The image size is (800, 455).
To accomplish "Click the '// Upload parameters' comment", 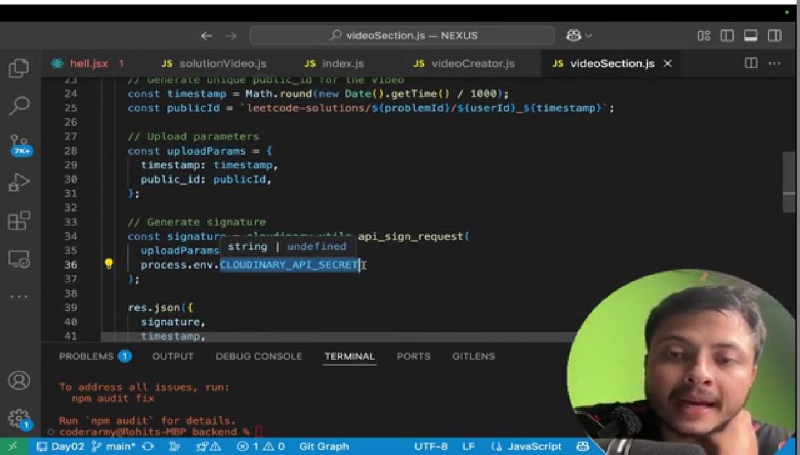I will tap(193, 137).
